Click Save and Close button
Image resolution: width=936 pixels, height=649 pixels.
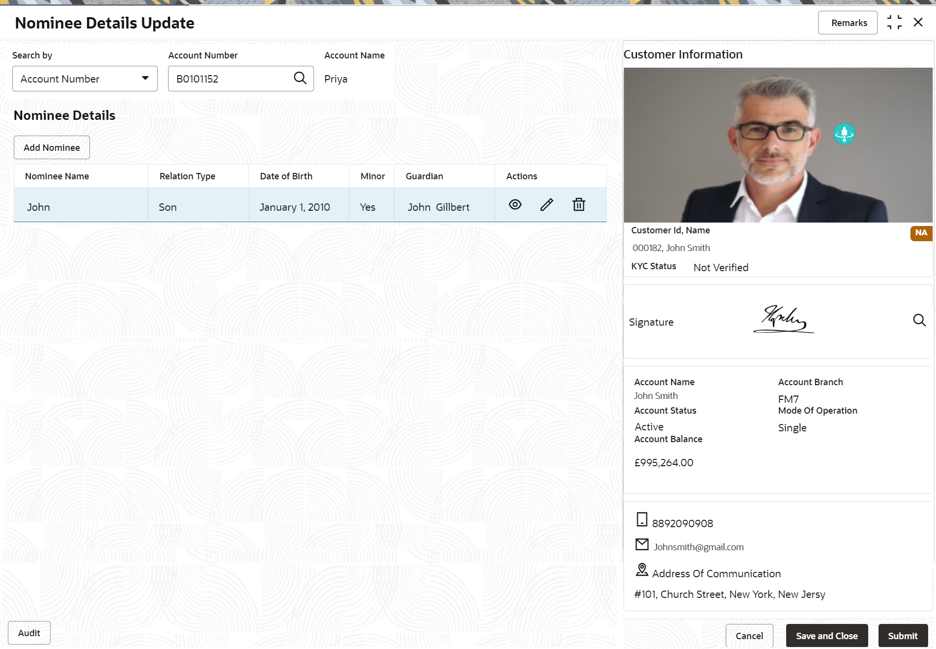coord(827,636)
